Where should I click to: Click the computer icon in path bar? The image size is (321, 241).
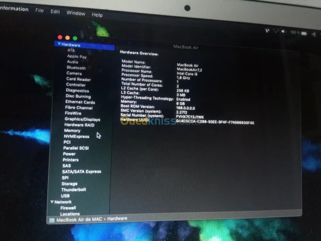click(52, 220)
